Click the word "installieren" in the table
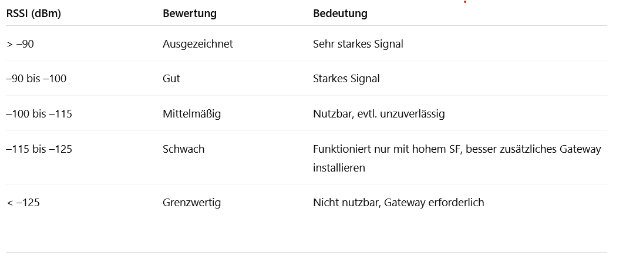The height and width of the screenshot is (262, 626). click(x=339, y=168)
